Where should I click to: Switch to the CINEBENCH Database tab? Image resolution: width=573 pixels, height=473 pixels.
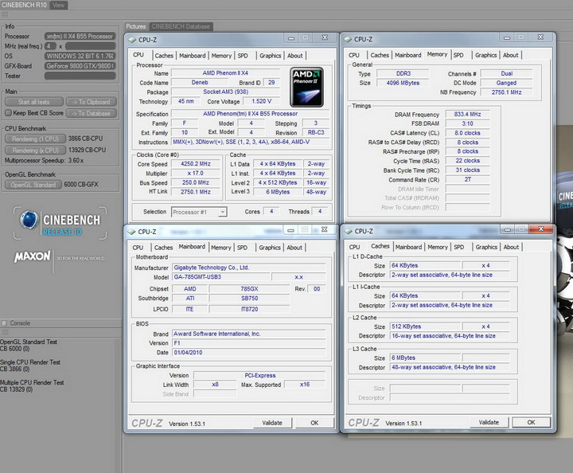181,26
